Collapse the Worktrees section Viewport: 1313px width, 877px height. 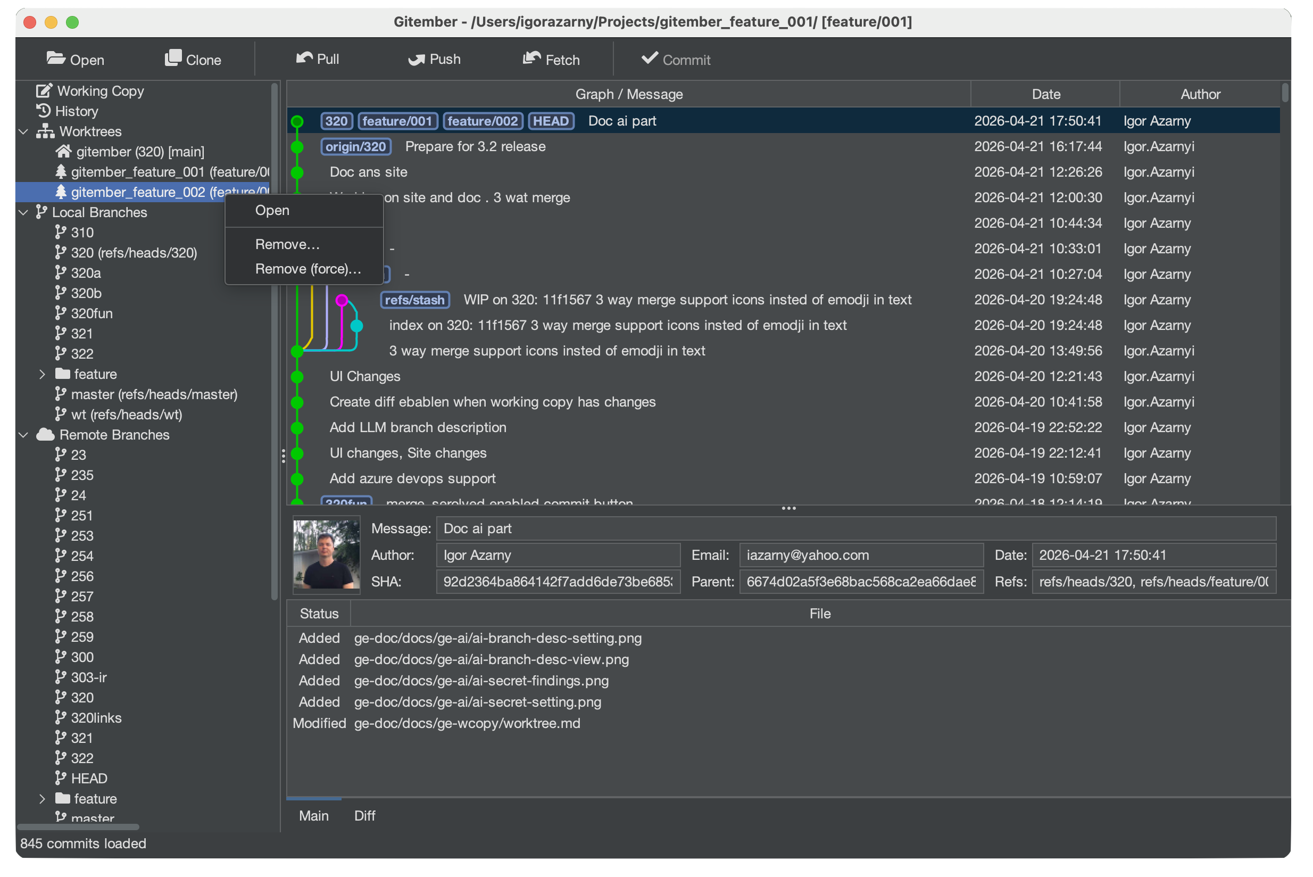(x=23, y=131)
